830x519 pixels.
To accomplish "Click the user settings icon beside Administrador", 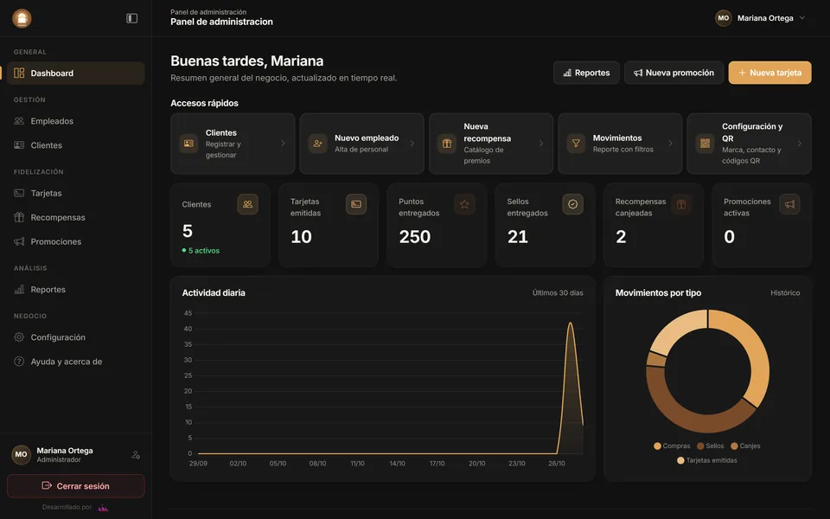I will 136,454.
